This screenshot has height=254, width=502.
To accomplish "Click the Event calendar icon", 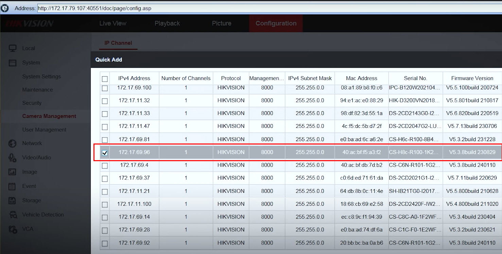I will [12, 186].
